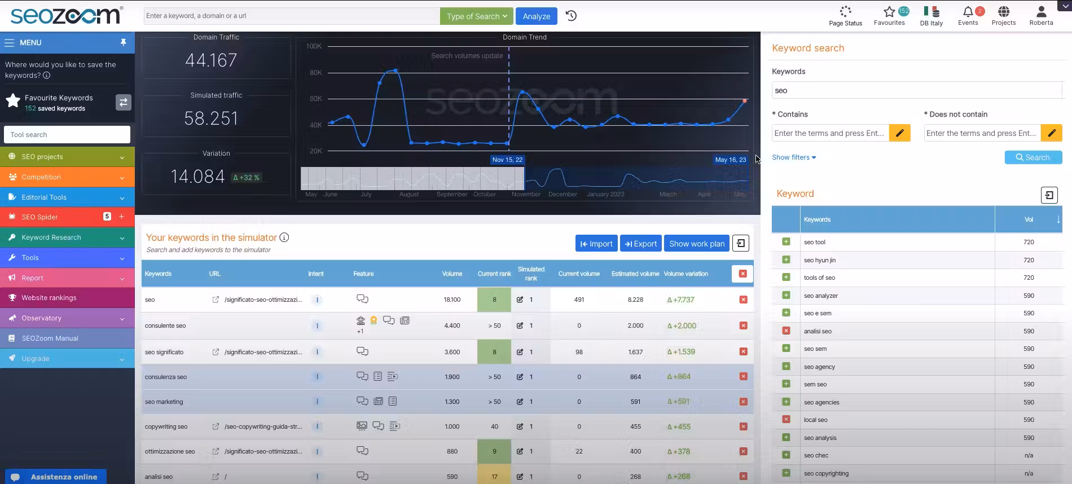Screen dimensions: 1072x484
Task: Edit the Contains terms pencil button
Action: click(900, 133)
